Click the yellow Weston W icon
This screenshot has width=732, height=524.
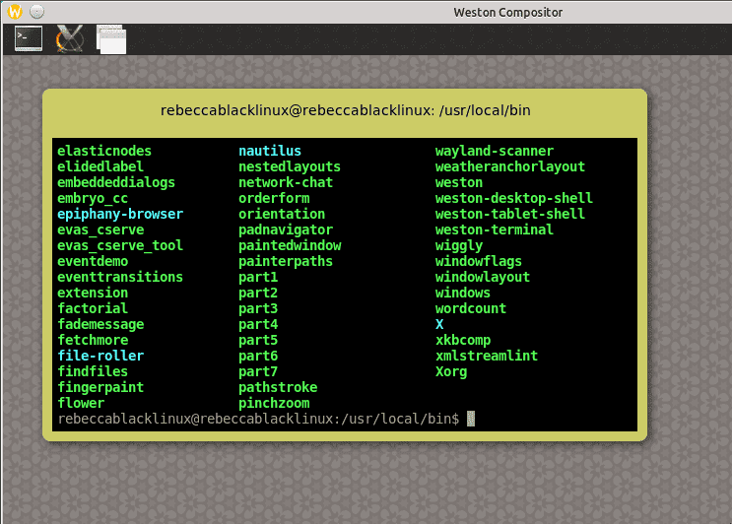(15, 12)
